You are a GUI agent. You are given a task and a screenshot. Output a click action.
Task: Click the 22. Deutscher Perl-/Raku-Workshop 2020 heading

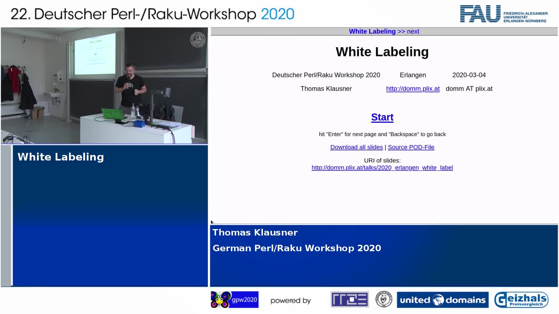click(x=152, y=14)
